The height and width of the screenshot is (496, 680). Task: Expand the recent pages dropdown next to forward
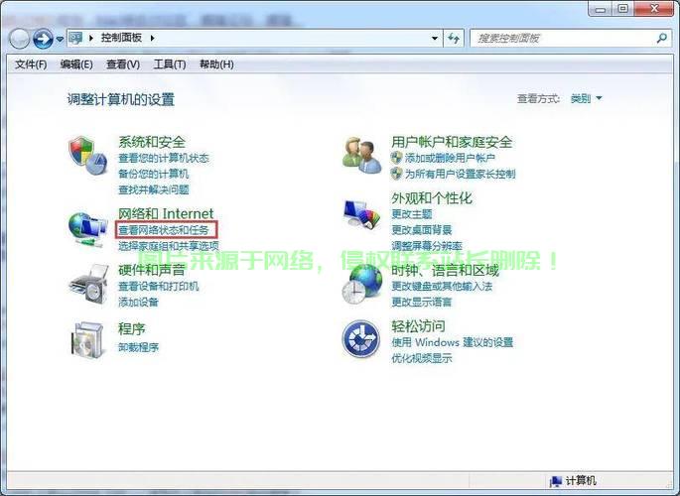[x=60, y=39]
